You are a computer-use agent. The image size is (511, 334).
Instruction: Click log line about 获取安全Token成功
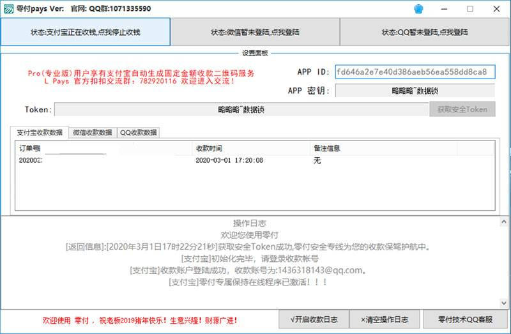click(248, 247)
